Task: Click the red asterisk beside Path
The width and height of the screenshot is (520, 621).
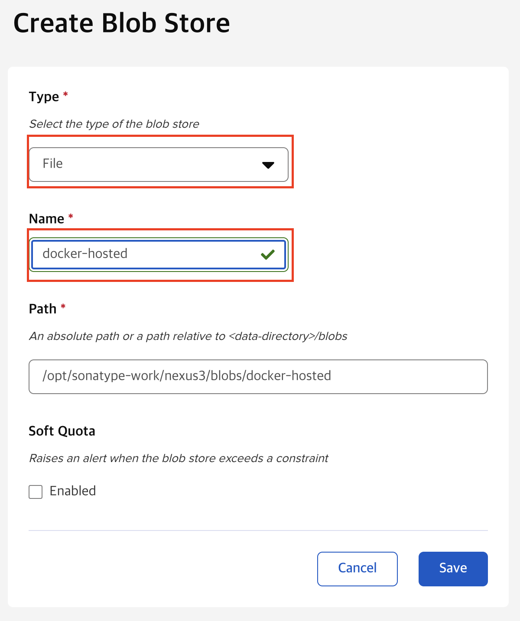Action: 63,307
